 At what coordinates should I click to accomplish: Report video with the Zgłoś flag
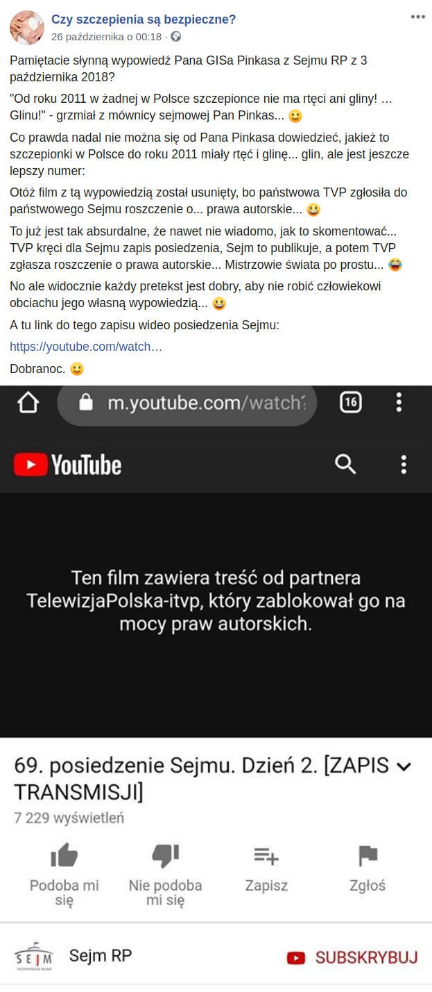click(368, 867)
